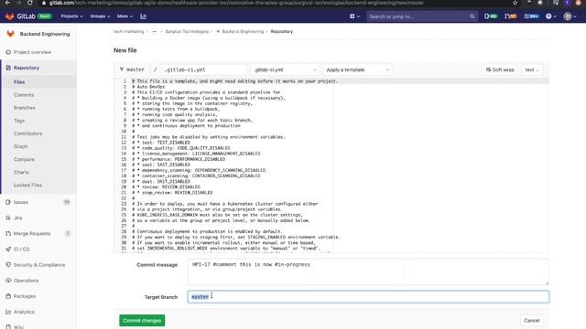This screenshot has width=586, height=329.
Task: Click the Merge Requests sidebar icon
Action: point(8,234)
